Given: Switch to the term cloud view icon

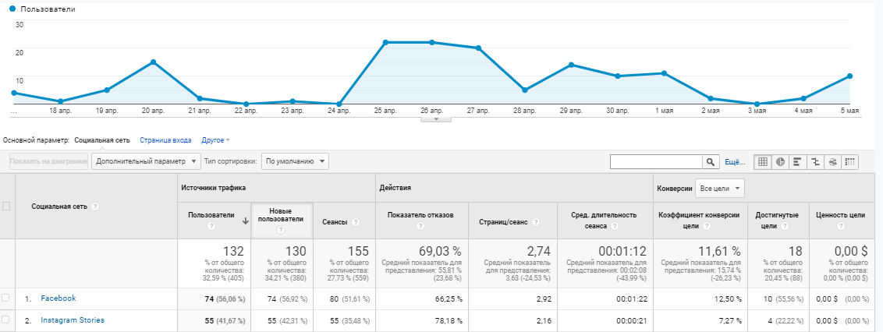Looking at the screenshot, I should tap(832, 161).
